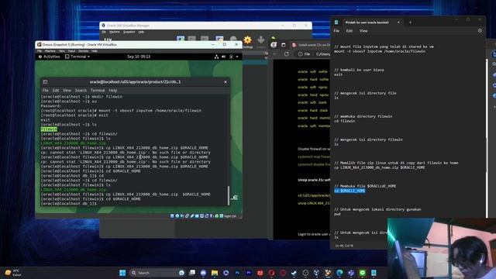Open the Machine menu of the VM window

click(x=50, y=51)
